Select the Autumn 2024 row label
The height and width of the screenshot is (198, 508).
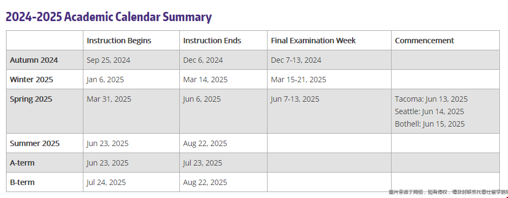(34, 60)
